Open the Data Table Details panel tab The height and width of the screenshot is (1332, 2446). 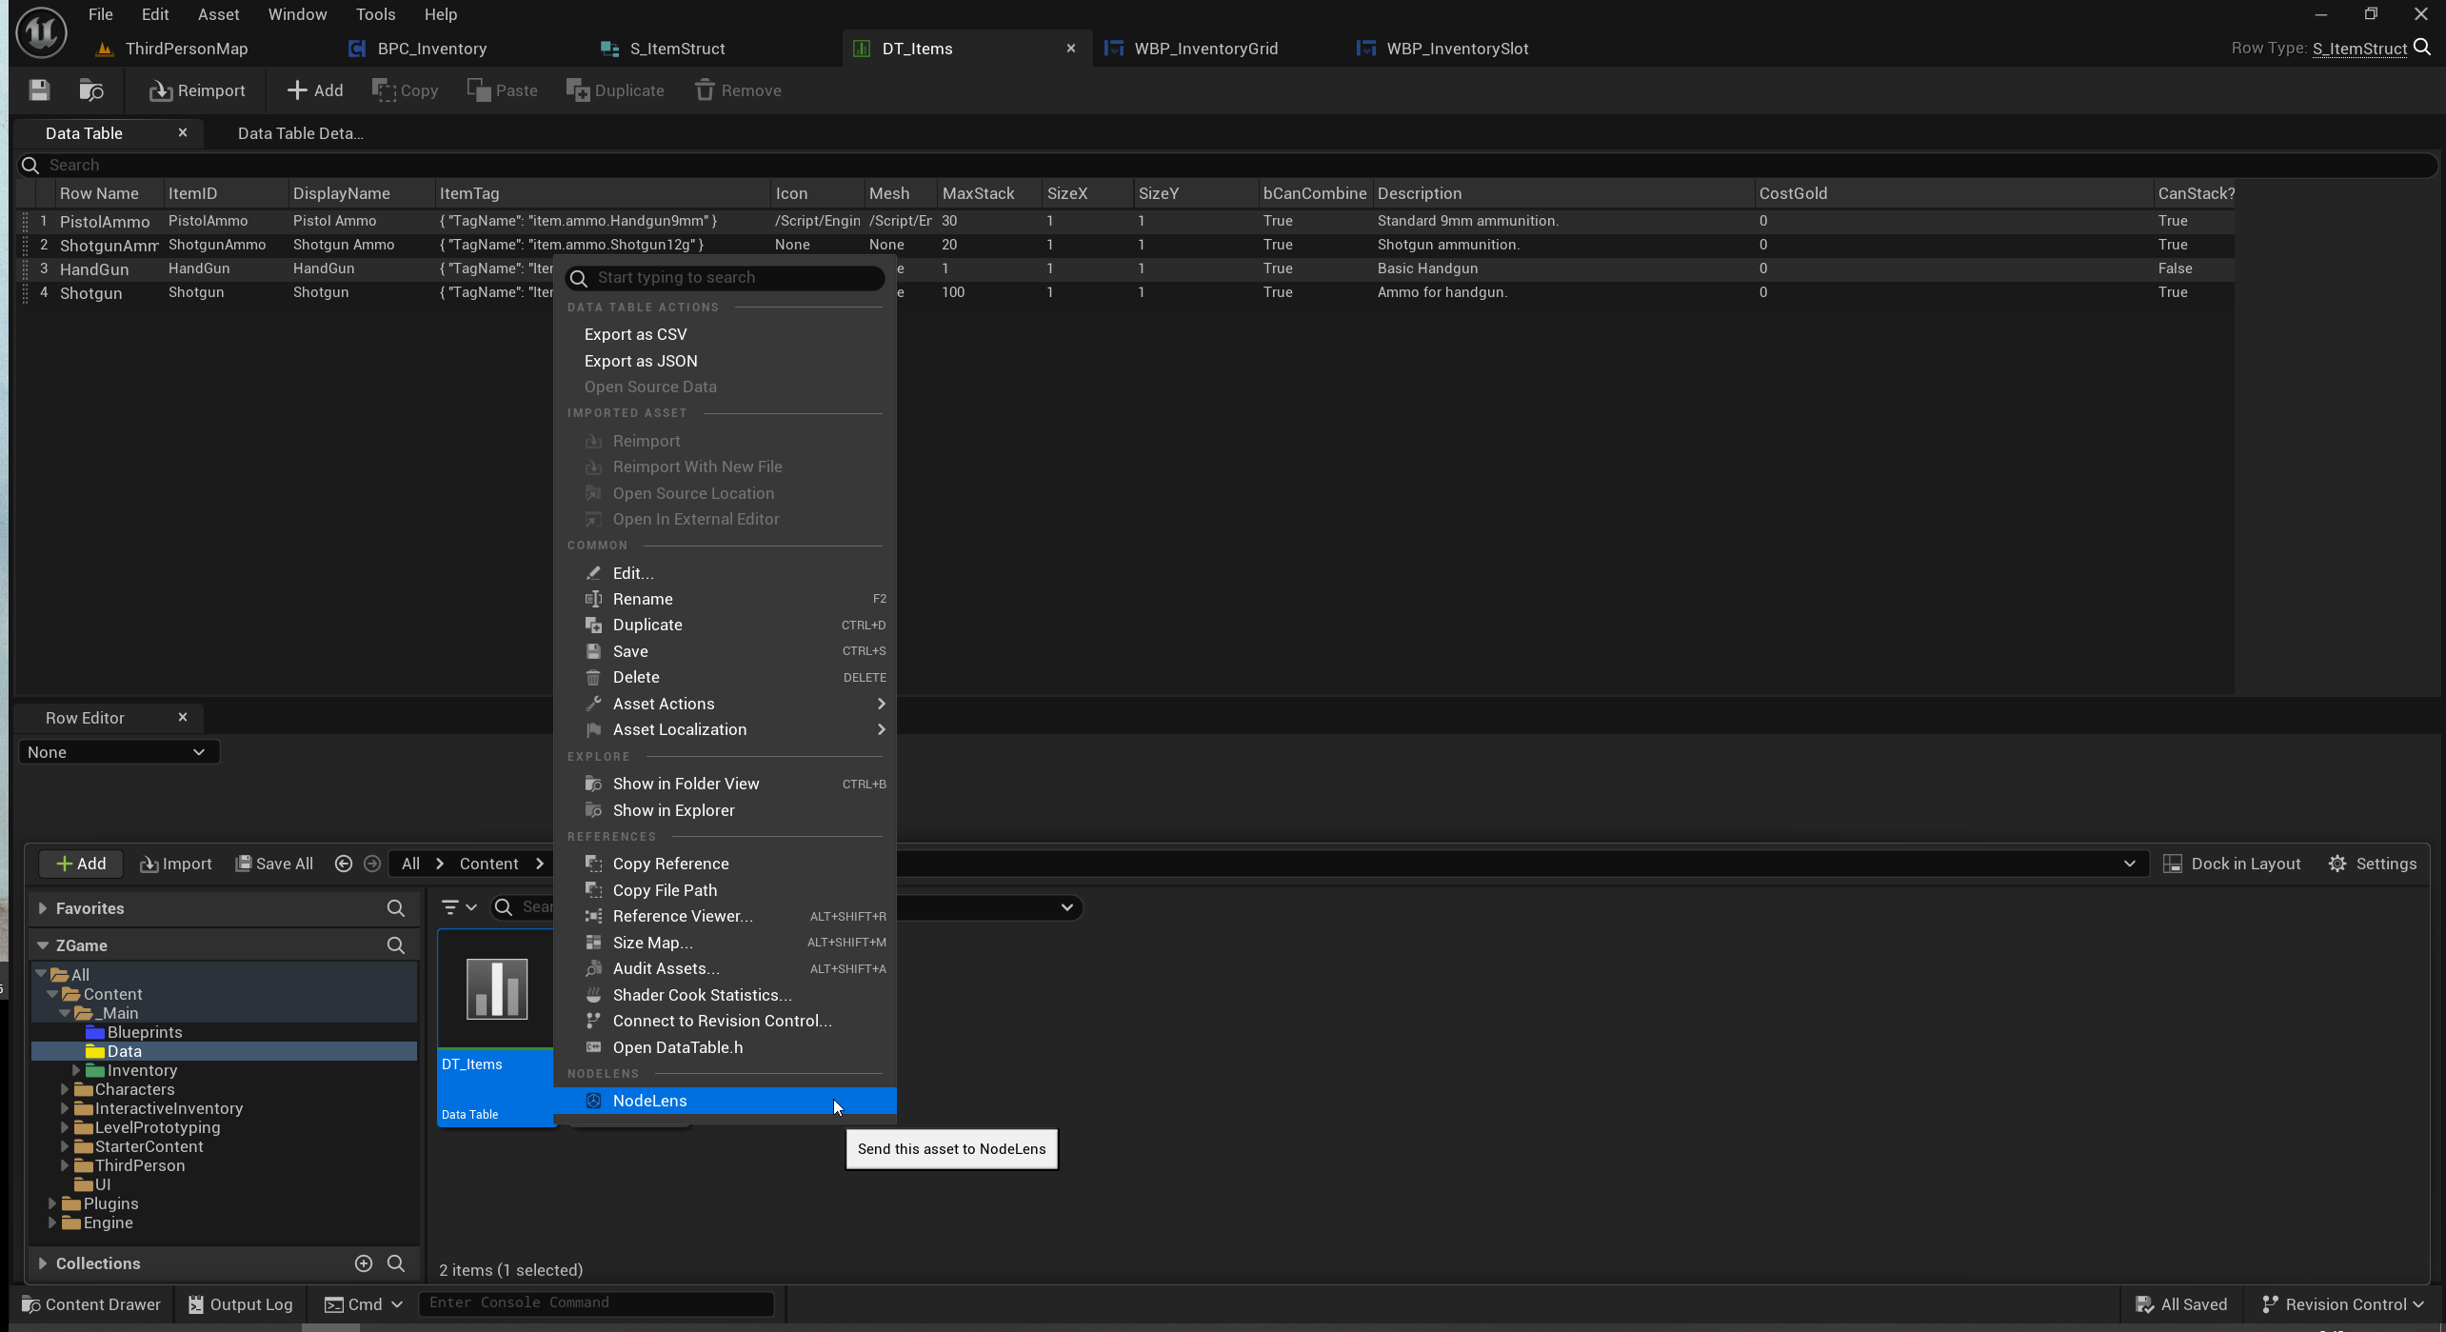pyautogui.click(x=300, y=133)
